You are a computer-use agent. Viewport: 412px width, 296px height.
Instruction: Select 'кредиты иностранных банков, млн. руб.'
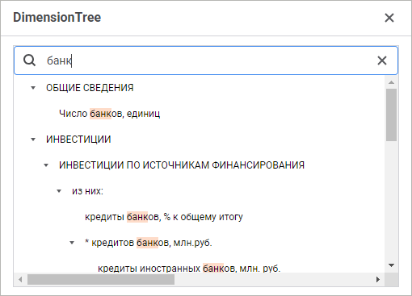(x=189, y=269)
